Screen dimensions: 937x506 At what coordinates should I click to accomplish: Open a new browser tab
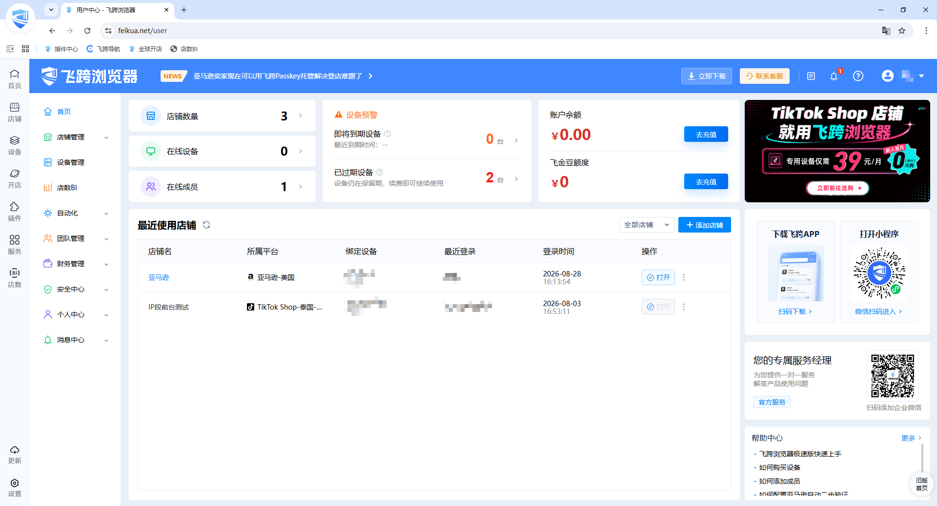(x=184, y=10)
